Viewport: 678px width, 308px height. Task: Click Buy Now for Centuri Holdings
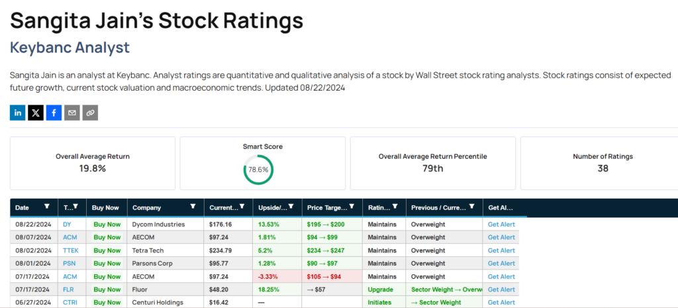pos(107,303)
